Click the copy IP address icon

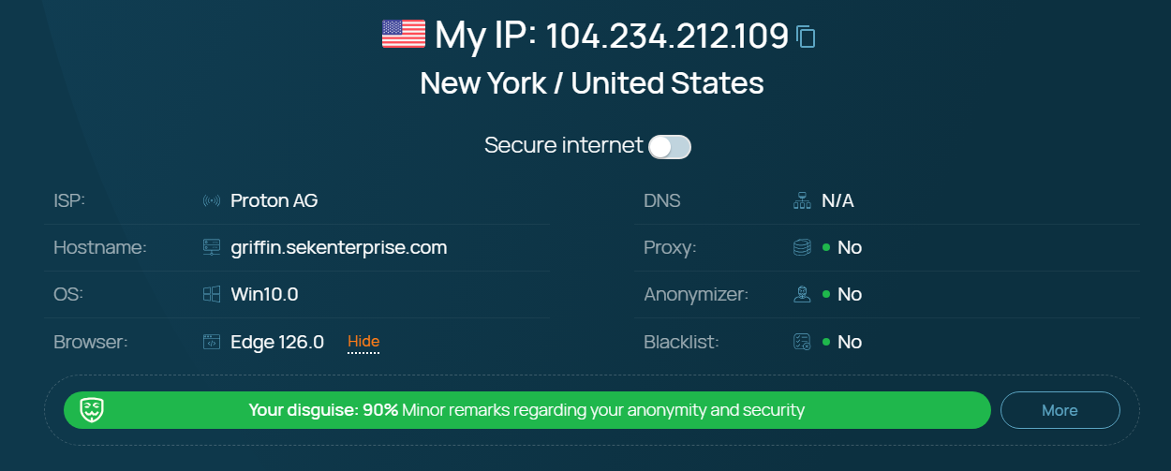click(806, 37)
